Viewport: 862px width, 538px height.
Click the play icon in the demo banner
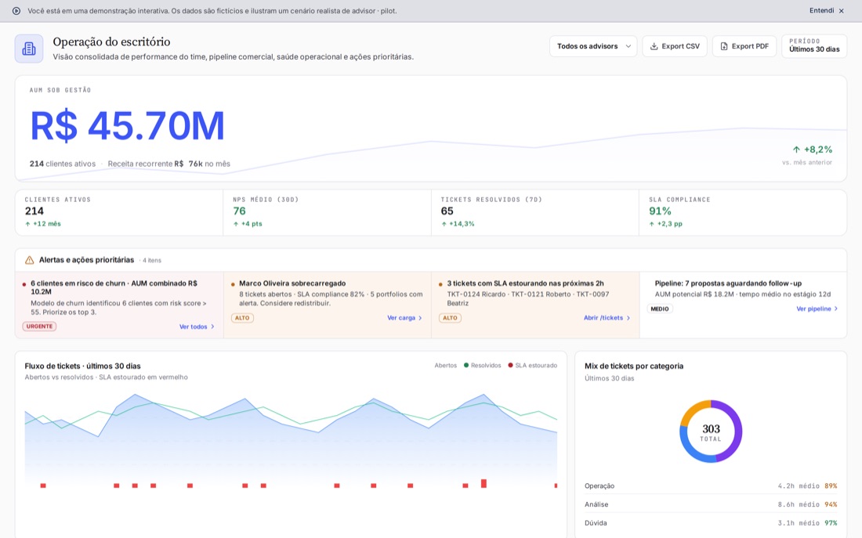16,11
